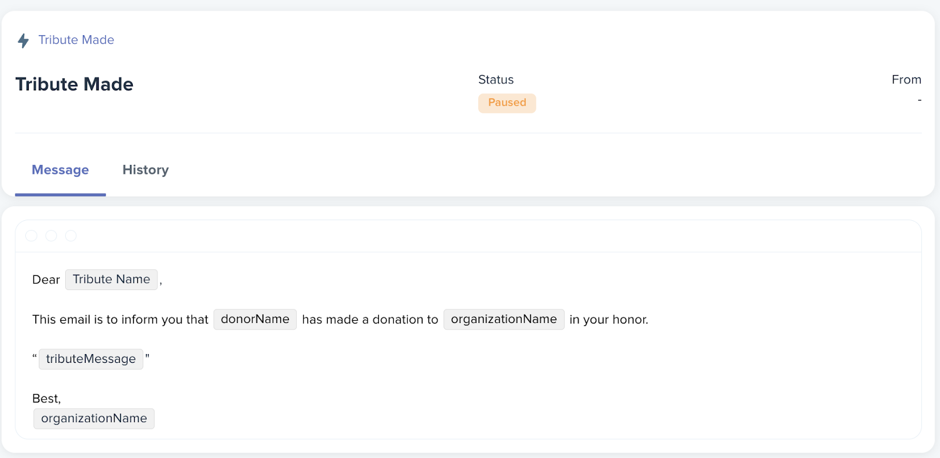This screenshot has width=940, height=458.
Task: Click the first window dot in the email preview
Action: click(32, 235)
